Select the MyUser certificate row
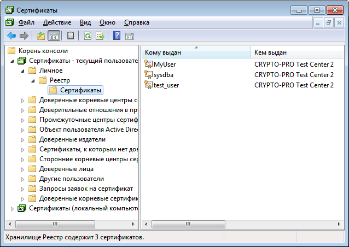Viewport: 349px width, 247px height. (243, 64)
